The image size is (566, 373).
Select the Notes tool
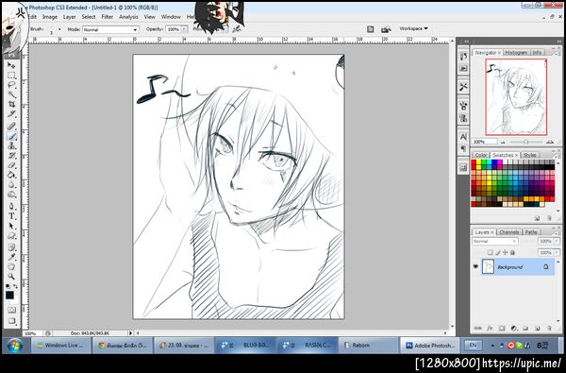pyautogui.click(x=11, y=247)
